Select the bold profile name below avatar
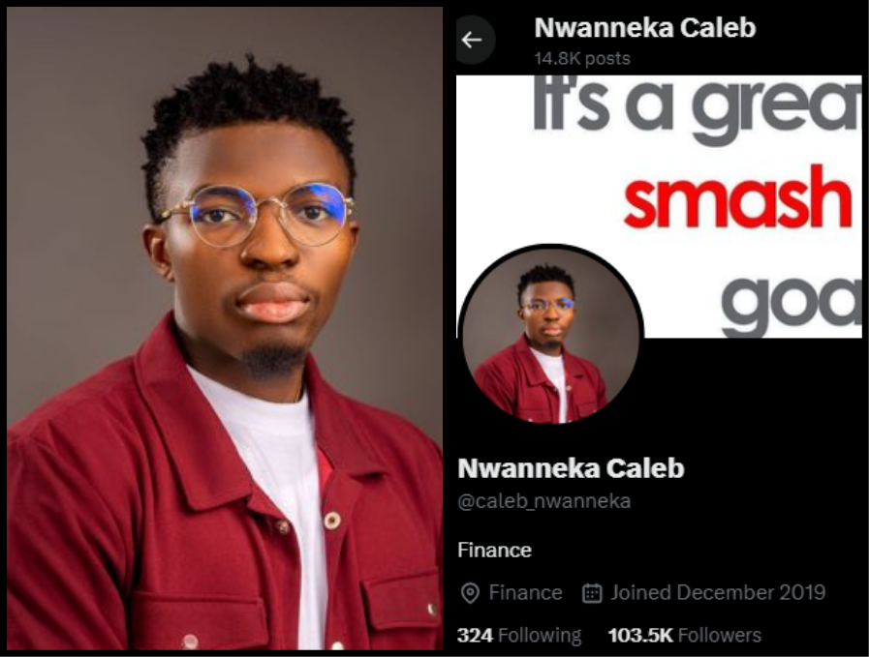Image resolution: width=869 pixels, height=657 pixels. click(571, 468)
